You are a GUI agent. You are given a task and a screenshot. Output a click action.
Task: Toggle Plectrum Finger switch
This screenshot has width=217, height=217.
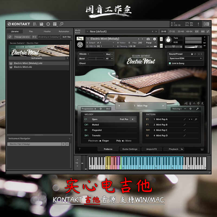(x=100, y=141)
